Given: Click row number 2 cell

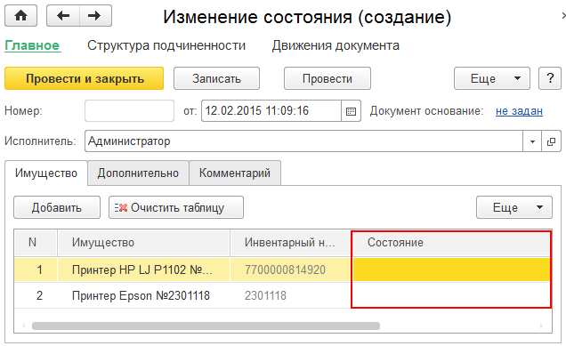Looking at the screenshot, I should tap(36, 296).
